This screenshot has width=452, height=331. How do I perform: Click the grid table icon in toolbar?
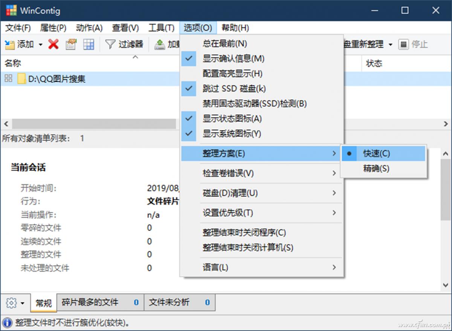pyautogui.click(x=89, y=44)
